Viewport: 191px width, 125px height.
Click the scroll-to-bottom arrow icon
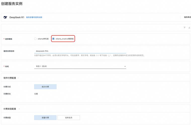click(x=189, y=27)
